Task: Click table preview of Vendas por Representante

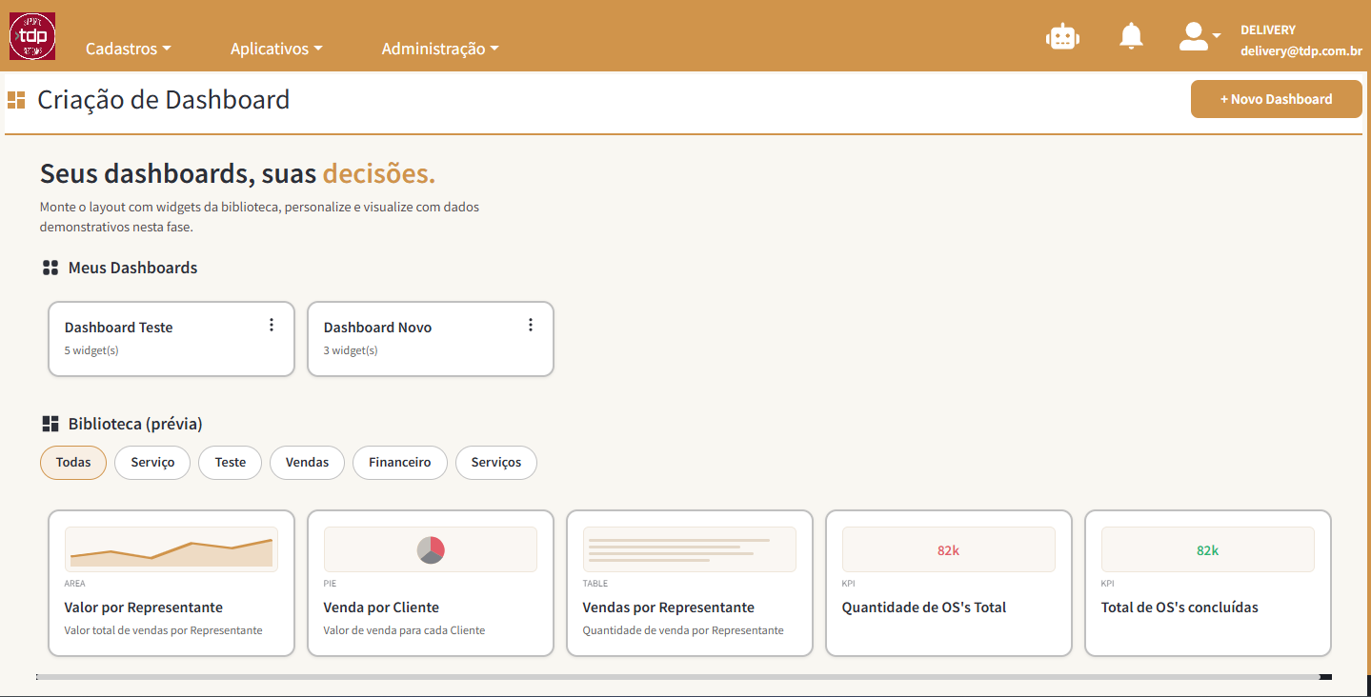Action: 690,549
